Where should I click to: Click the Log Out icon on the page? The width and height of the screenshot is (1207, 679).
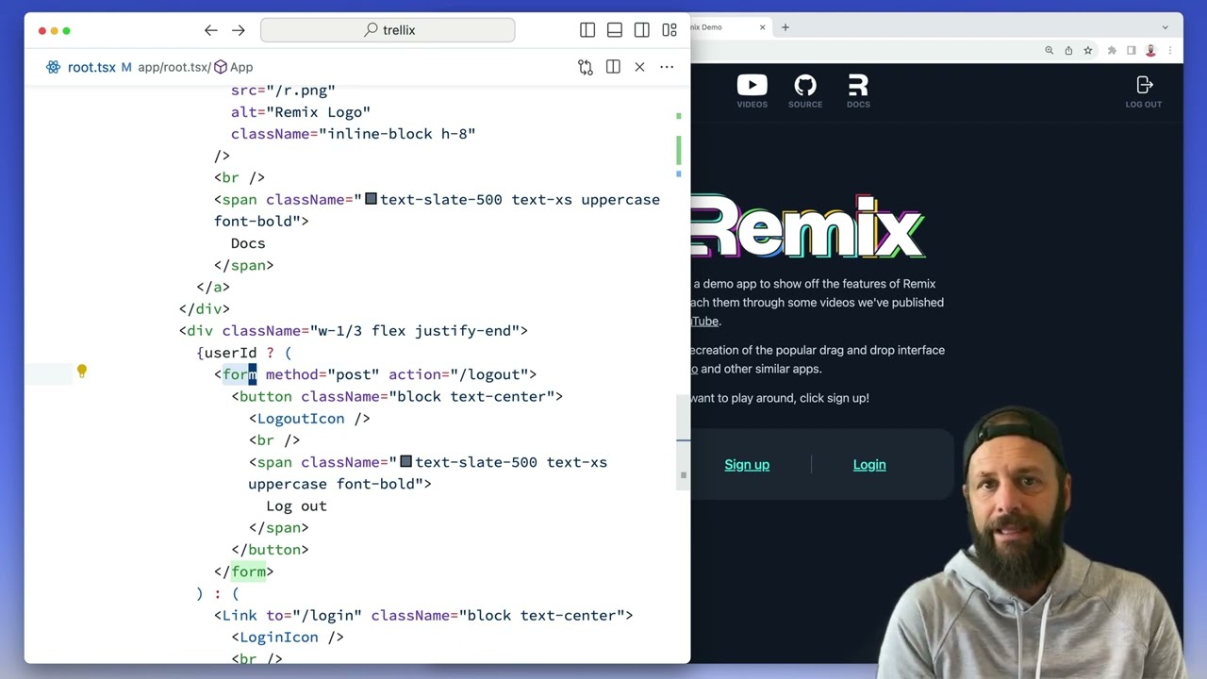pos(1144,91)
